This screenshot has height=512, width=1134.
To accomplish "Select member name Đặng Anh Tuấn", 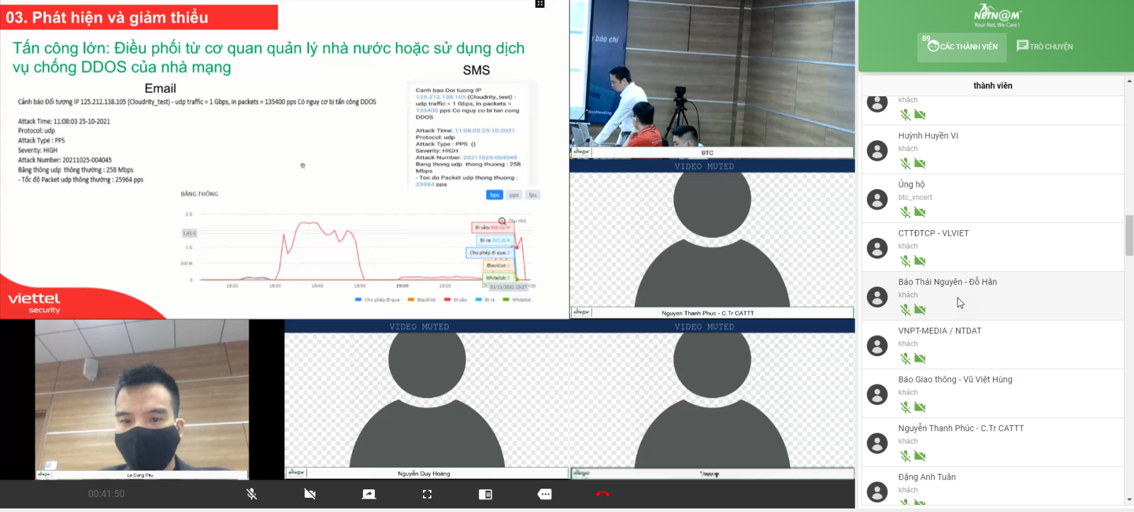I will coord(927,477).
